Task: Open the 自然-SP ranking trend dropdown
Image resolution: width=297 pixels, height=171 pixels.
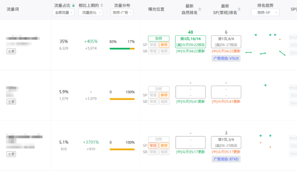Action: click(x=265, y=12)
